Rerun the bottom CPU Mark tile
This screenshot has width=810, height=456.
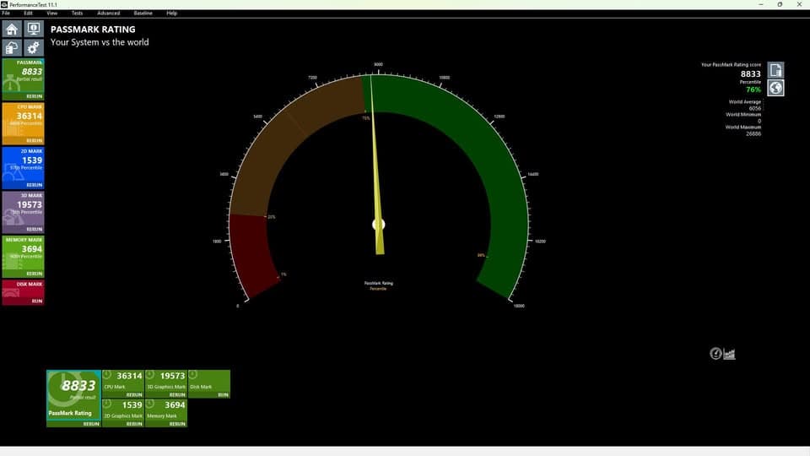(134, 394)
